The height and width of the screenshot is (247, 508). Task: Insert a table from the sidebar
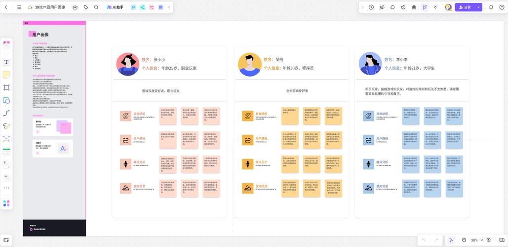point(6,152)
